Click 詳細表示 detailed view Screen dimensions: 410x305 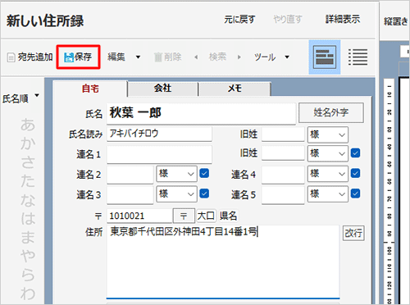tap(343, 19)
